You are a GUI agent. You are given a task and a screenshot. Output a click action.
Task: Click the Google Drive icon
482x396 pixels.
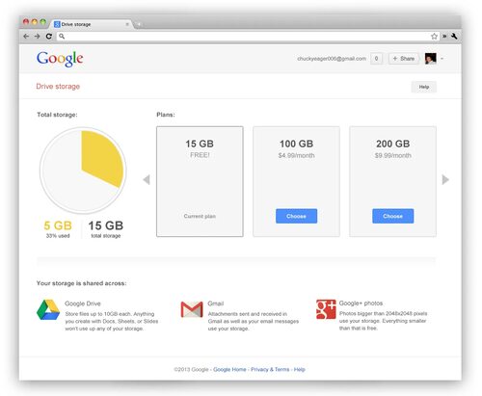48,310
